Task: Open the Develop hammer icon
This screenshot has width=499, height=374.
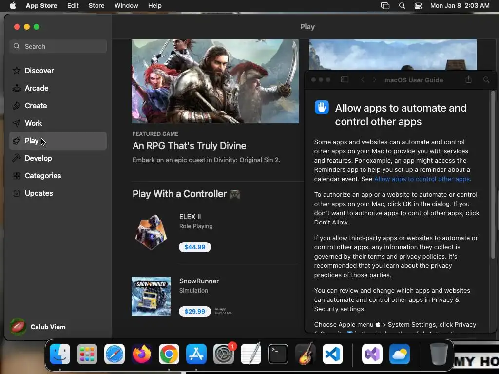Action: coord(17,158)
